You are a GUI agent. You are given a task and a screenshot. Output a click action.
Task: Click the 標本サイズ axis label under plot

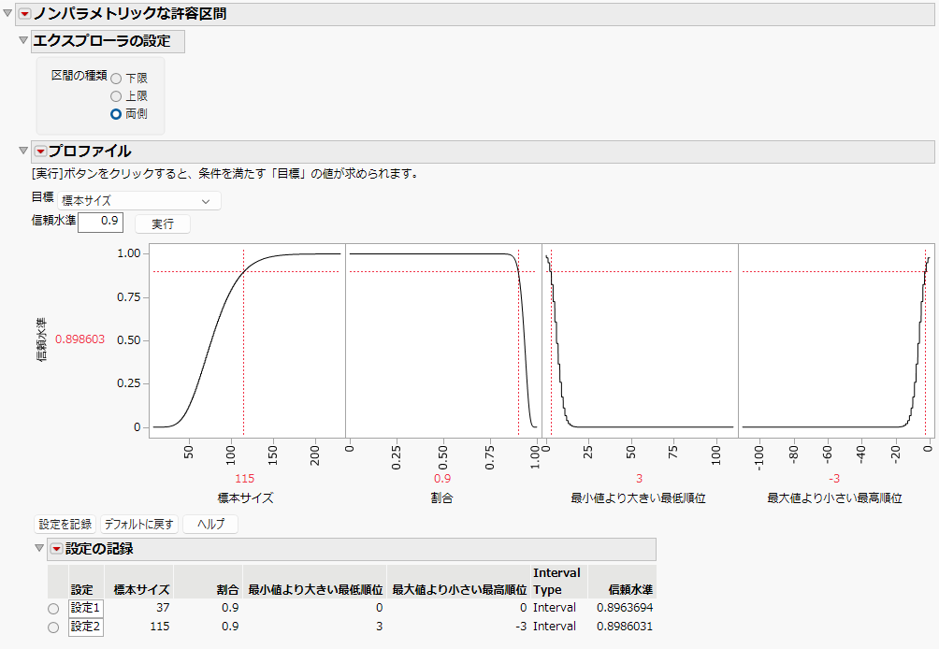click(x=246, y=498)
